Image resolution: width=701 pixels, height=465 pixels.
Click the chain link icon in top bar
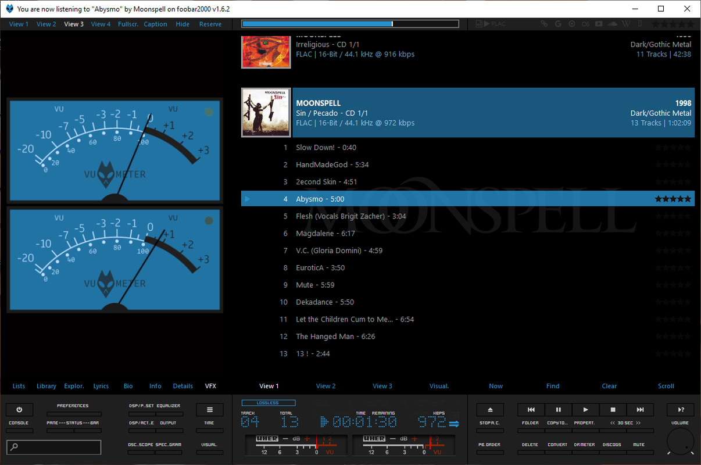pyautogui.click(x=544, y=24)
